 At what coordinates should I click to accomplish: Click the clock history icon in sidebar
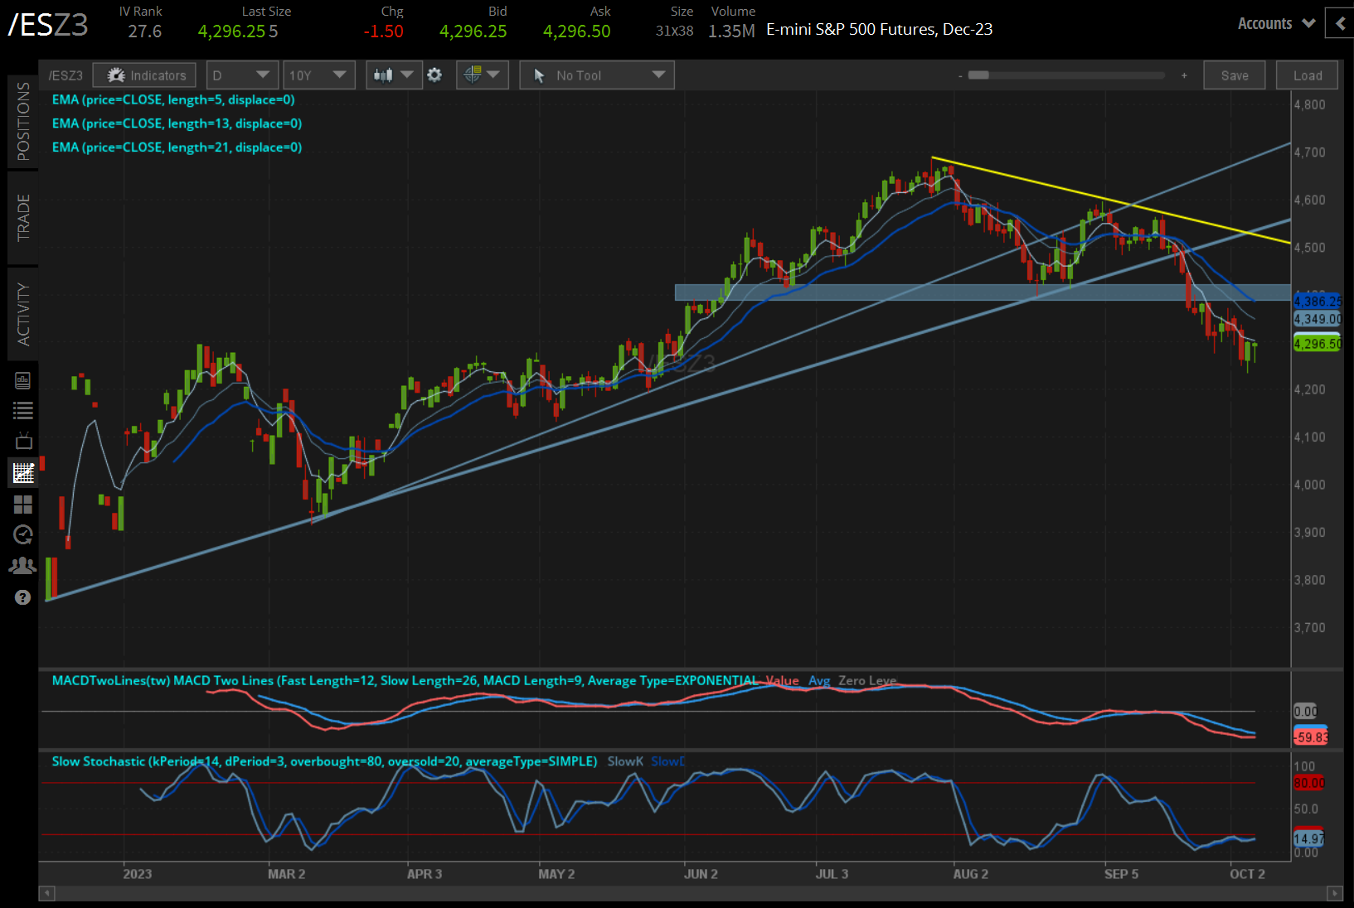(x=22, y=535)
